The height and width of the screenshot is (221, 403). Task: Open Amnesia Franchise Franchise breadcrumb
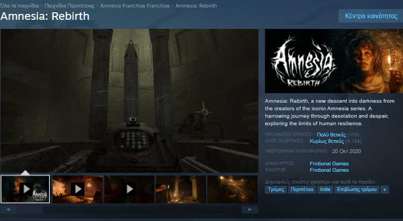[135, 6]
